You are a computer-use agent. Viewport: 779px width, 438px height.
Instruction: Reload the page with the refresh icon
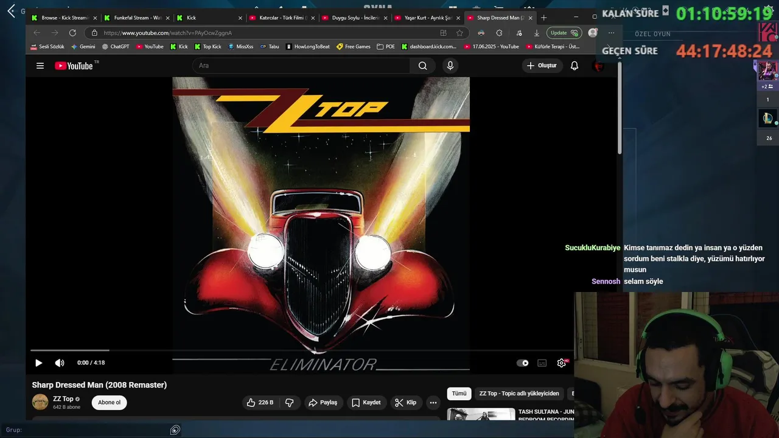tap(72, 33)
